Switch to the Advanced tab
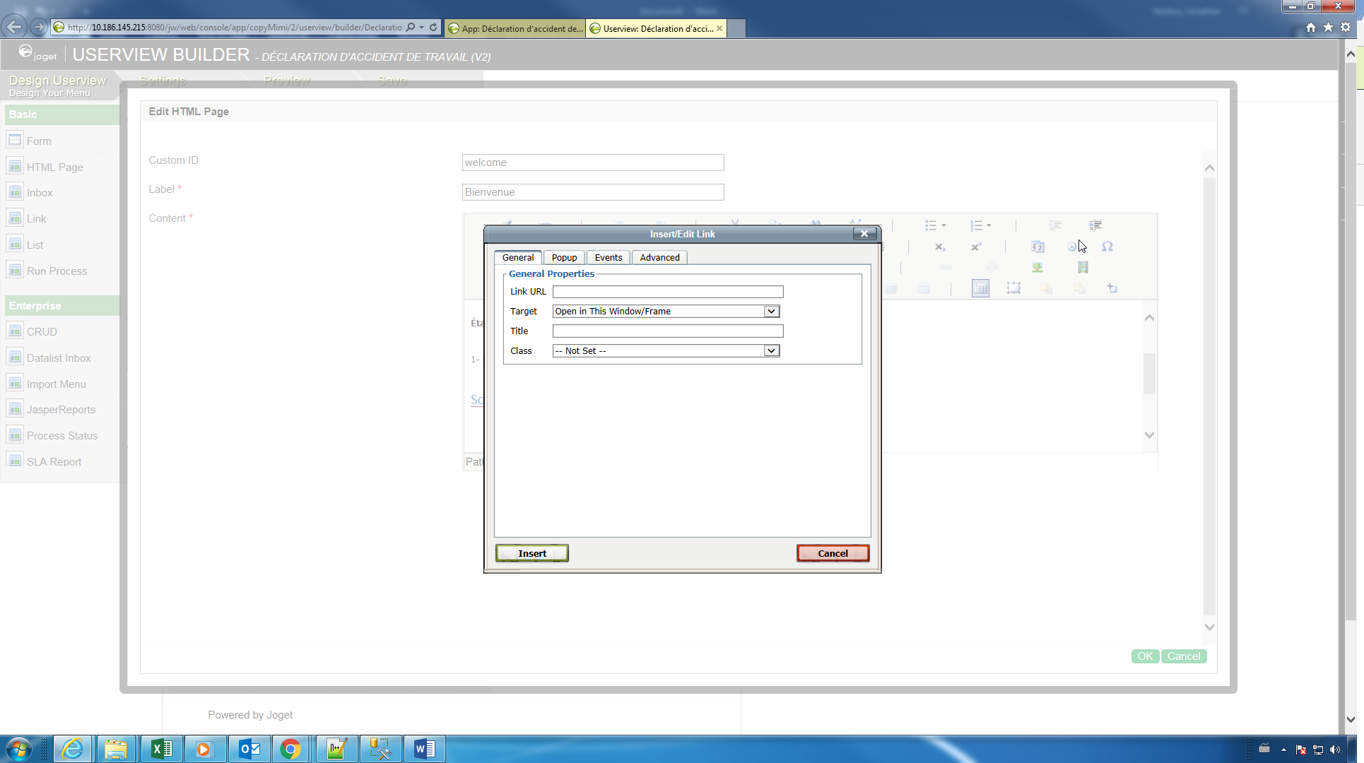The height and width of the screenshot is (763, 1364). pos(659,258)
